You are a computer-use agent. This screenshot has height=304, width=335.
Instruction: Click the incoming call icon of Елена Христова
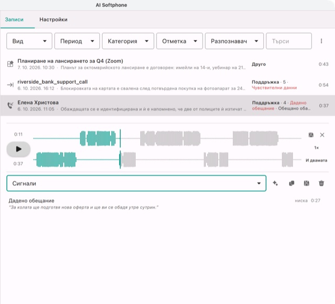10,105
